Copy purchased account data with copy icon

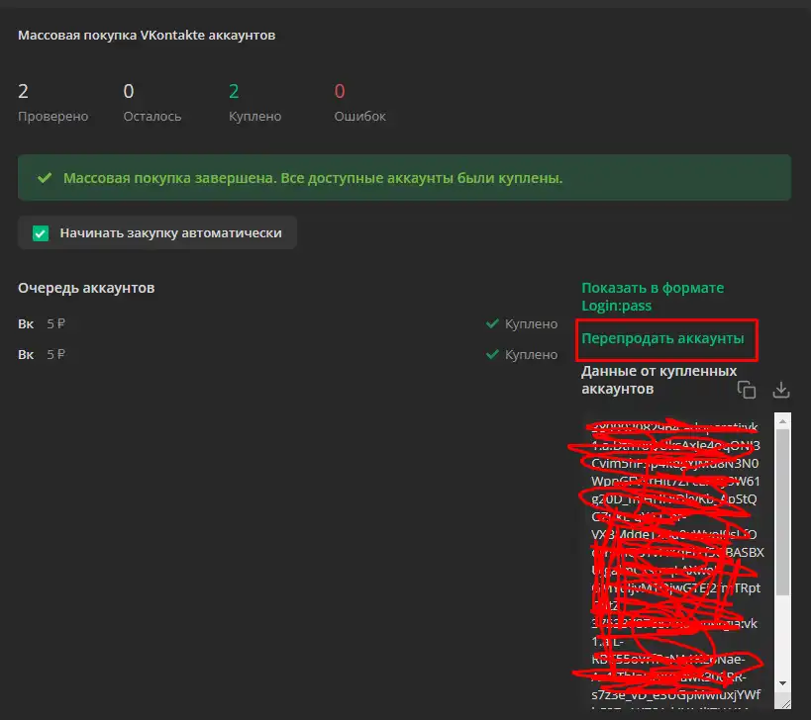point(747,390)
